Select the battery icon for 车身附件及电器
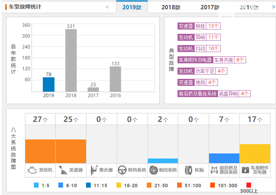This screenshot has width=276, height=195. coord(245,170)
